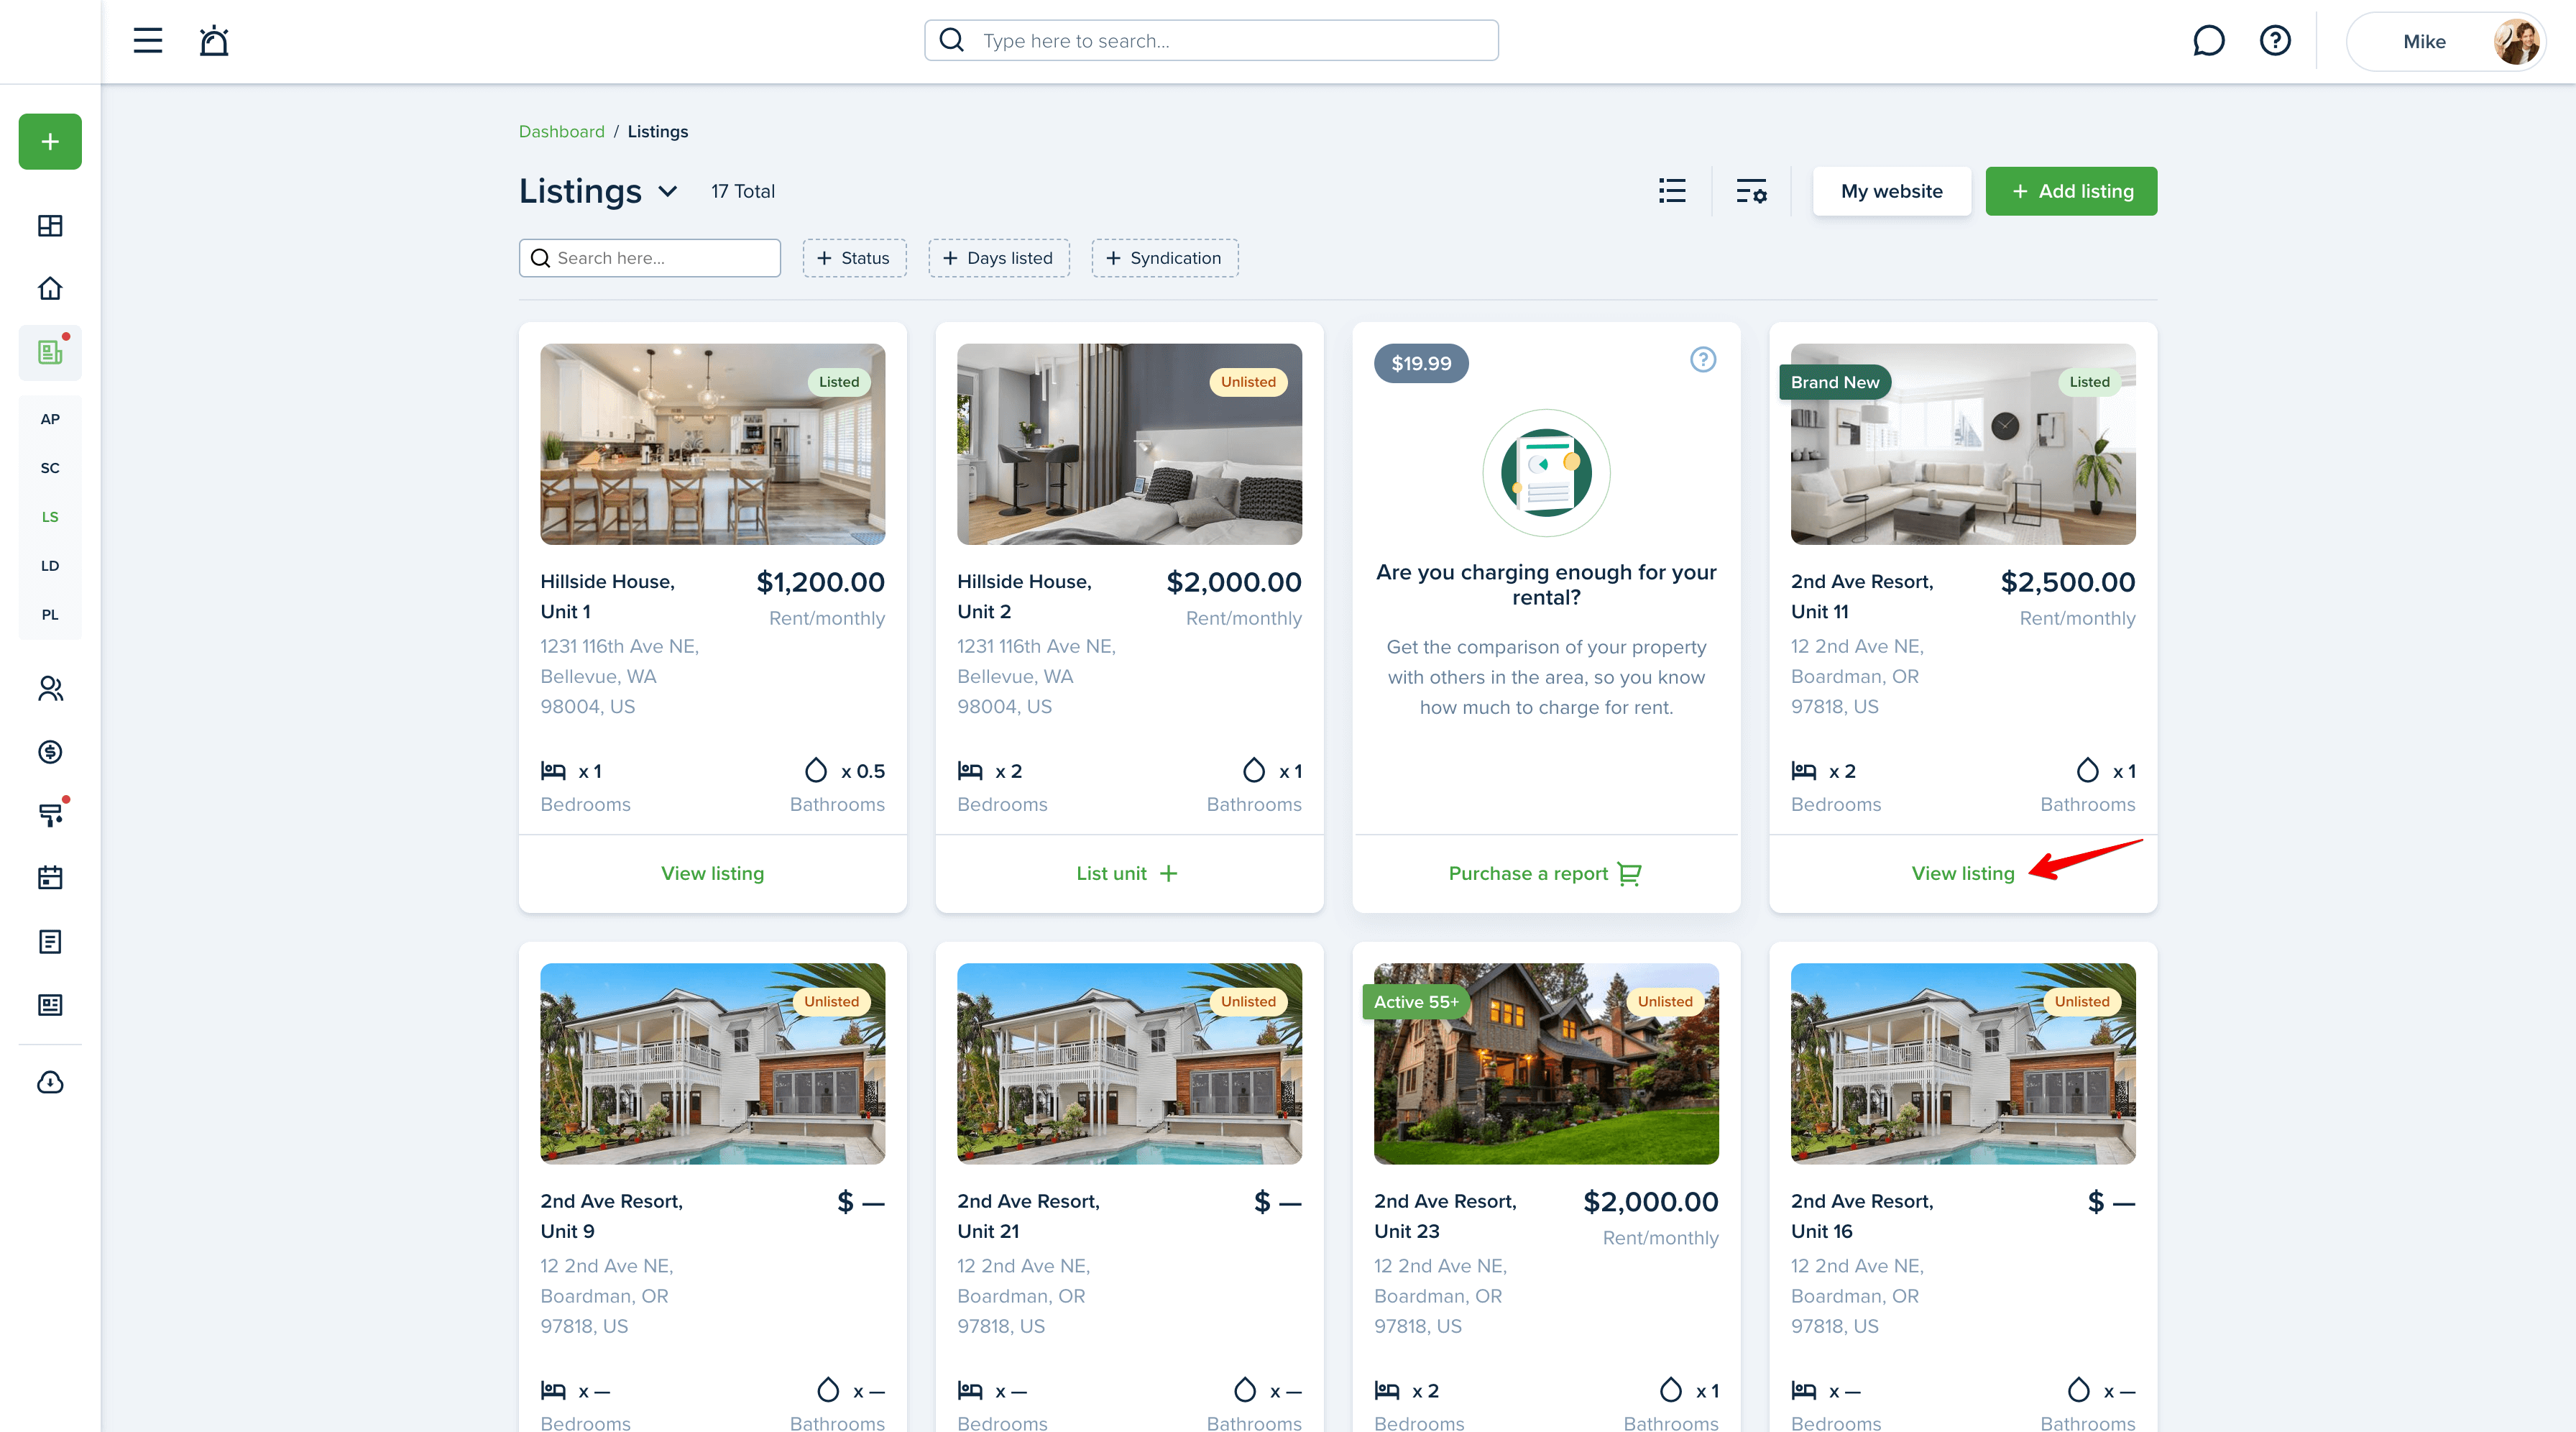
Task: Open the dashboard grid icon in sidebar
Action: [x=50, y=226]
